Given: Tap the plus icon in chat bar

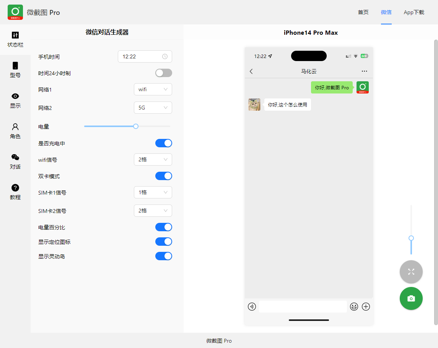Looking at the screenshot, I should click(x=366, y=306).
